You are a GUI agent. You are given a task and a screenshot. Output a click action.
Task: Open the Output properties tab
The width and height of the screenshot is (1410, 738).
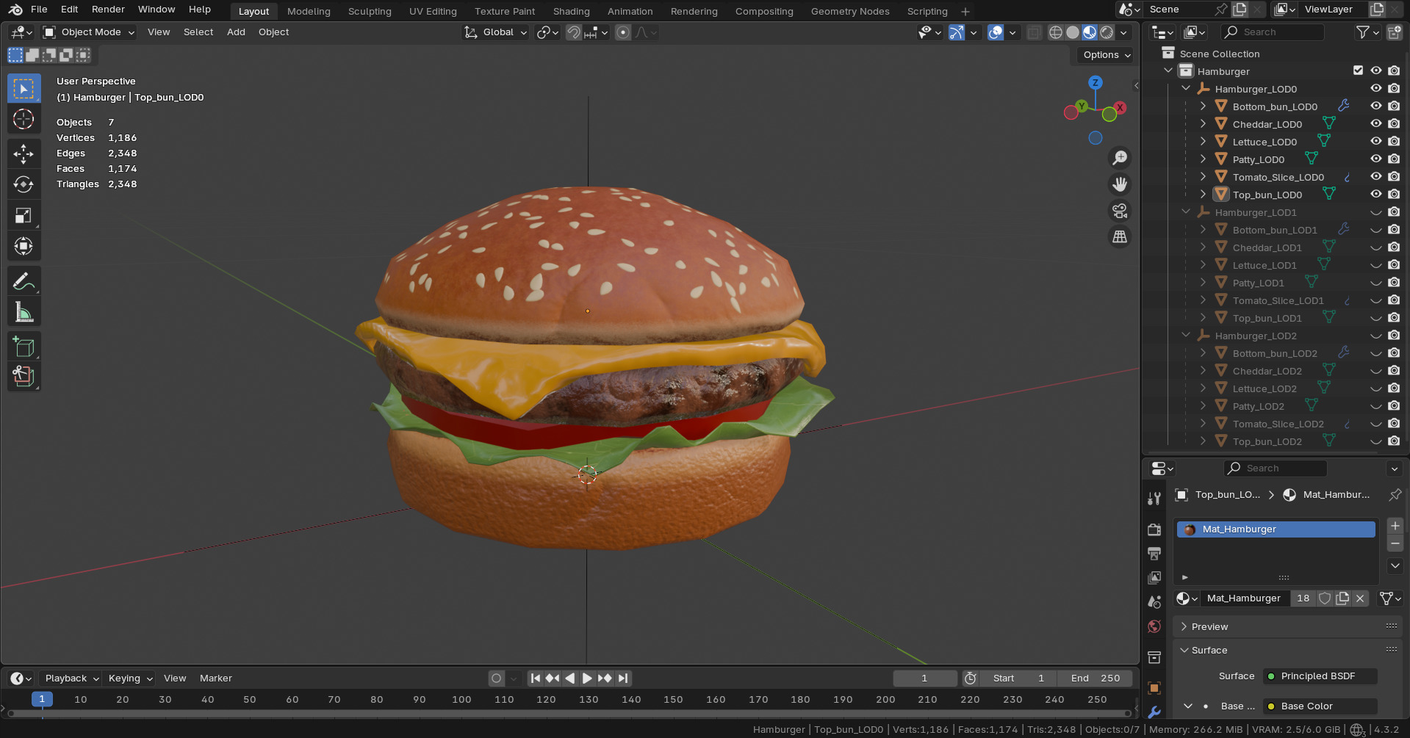tap(1154, 554)
